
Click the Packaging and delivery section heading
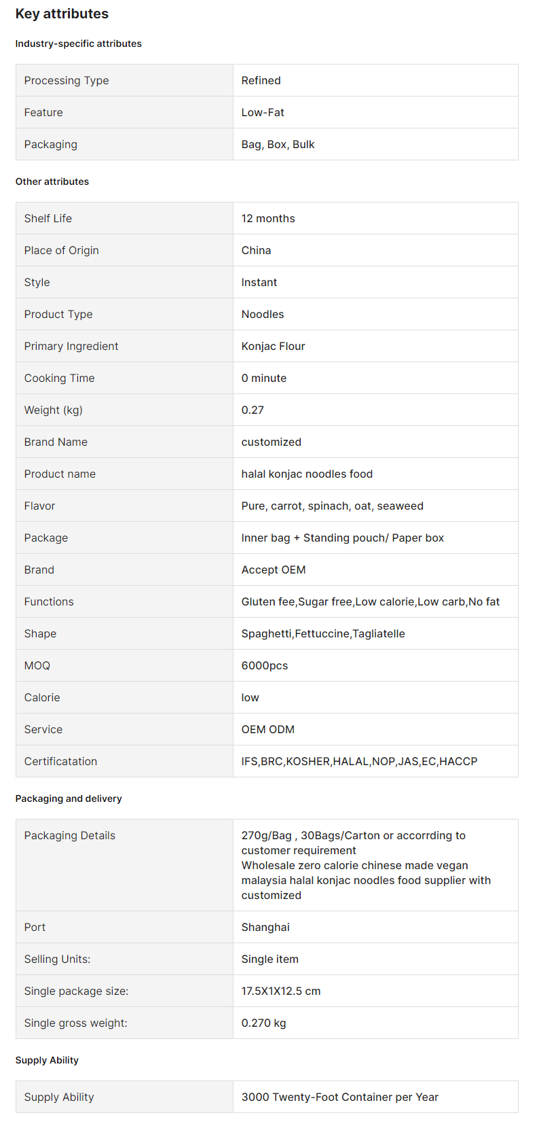tap(69, 798)
